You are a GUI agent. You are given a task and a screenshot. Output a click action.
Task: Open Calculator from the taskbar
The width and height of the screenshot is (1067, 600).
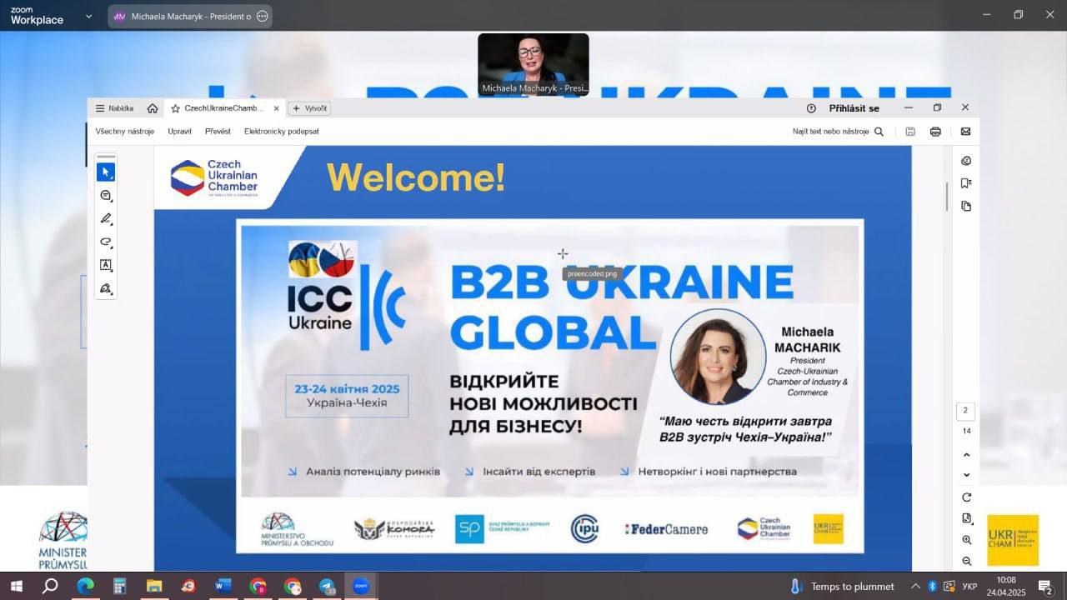coord(119,586)
